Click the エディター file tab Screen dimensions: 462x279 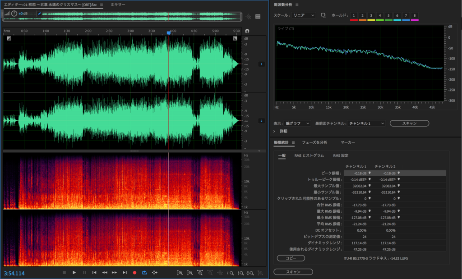click(51, 5)
